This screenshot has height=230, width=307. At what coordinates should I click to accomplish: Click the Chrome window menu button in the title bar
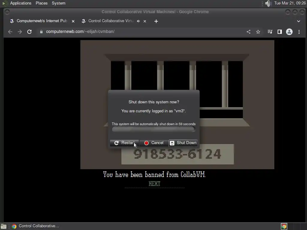pyautogui.click(x=7, y=12)
